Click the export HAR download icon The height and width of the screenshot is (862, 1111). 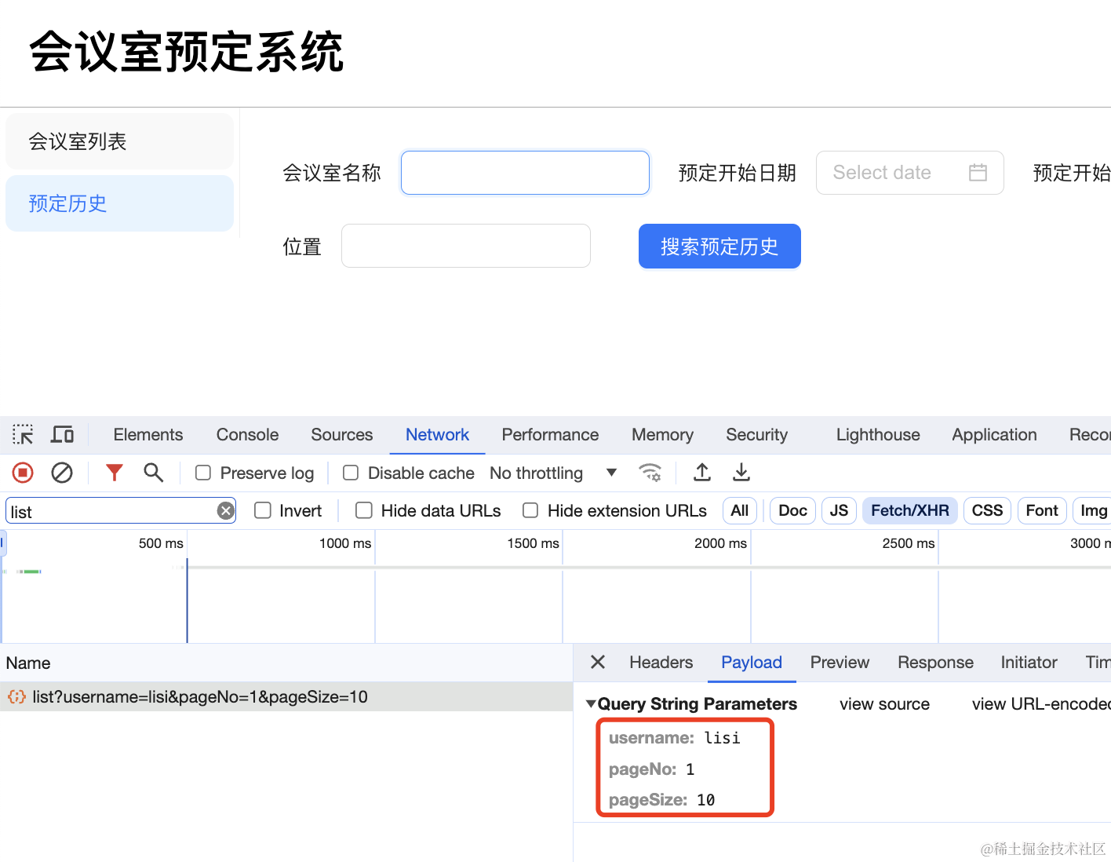point(741,473)
